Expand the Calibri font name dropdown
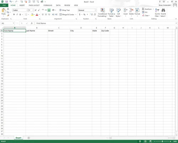The image size is (178, 143). pos(27,10)
